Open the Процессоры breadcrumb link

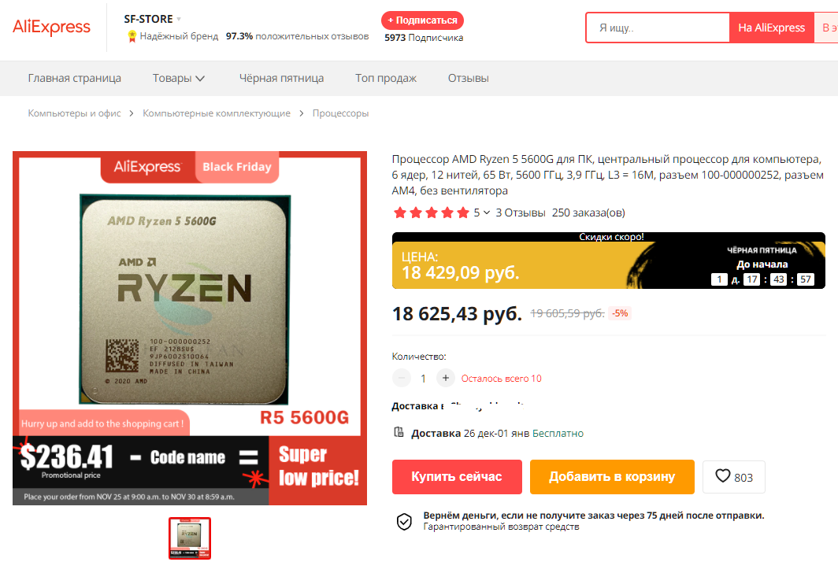[340, 113]
